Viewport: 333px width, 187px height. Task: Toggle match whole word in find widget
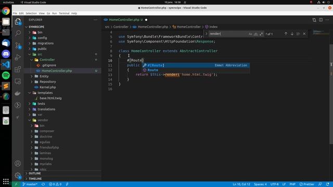pos(256,34)
